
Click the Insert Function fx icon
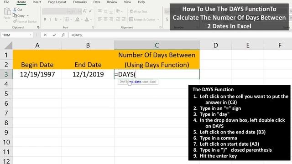tap(63, 35)
